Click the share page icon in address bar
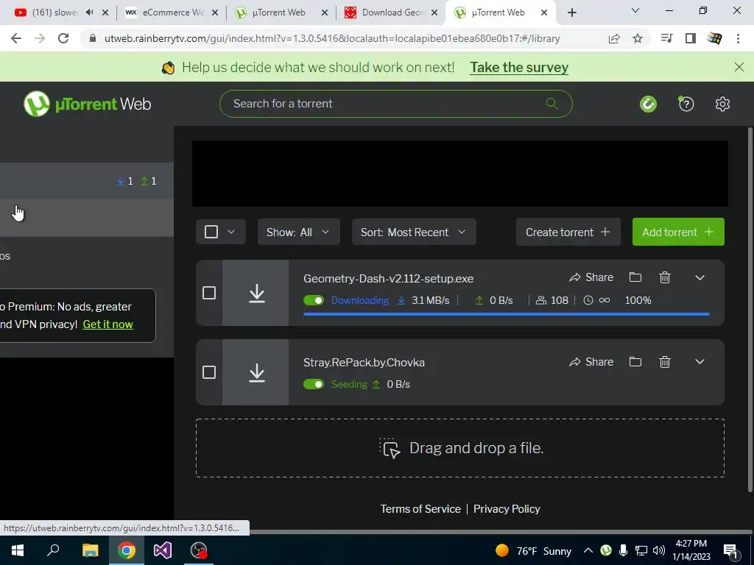This screenshot has width=754, height=565. (x=613, y=38)
